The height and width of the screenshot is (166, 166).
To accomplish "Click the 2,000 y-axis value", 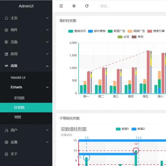I will coord(73,43).
